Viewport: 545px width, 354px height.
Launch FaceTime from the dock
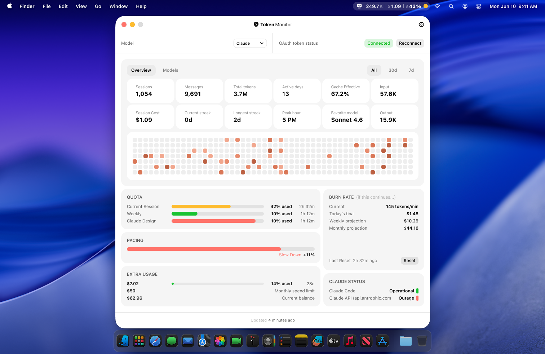coord(236,341)
